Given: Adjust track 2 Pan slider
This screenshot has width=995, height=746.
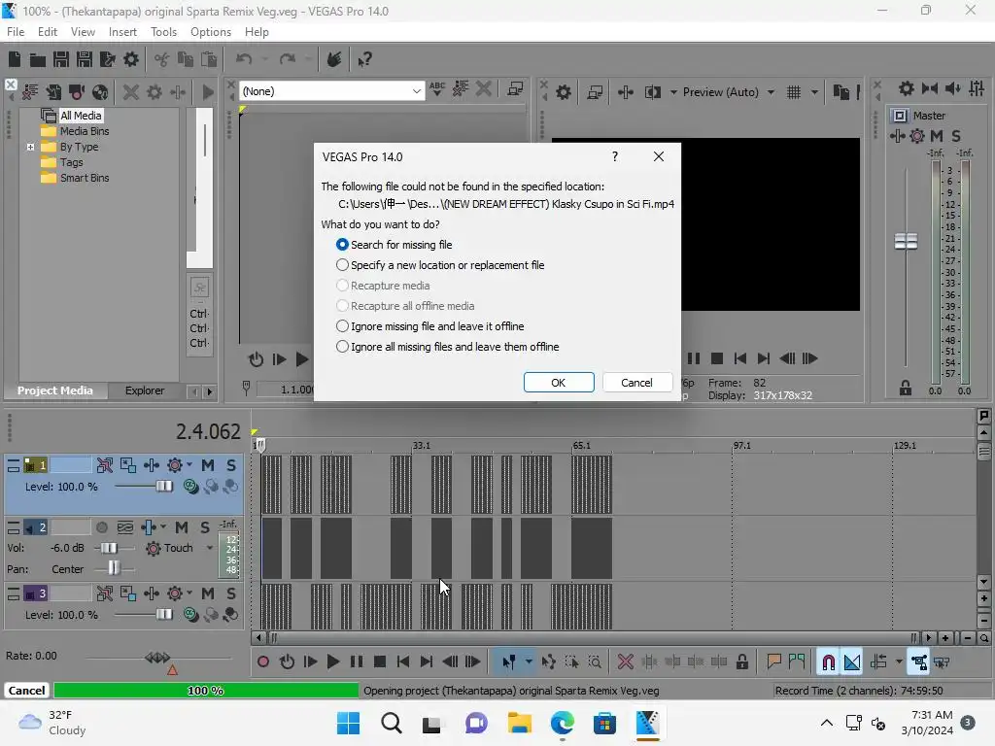Looking at the screenshot, I should (114, 568).
